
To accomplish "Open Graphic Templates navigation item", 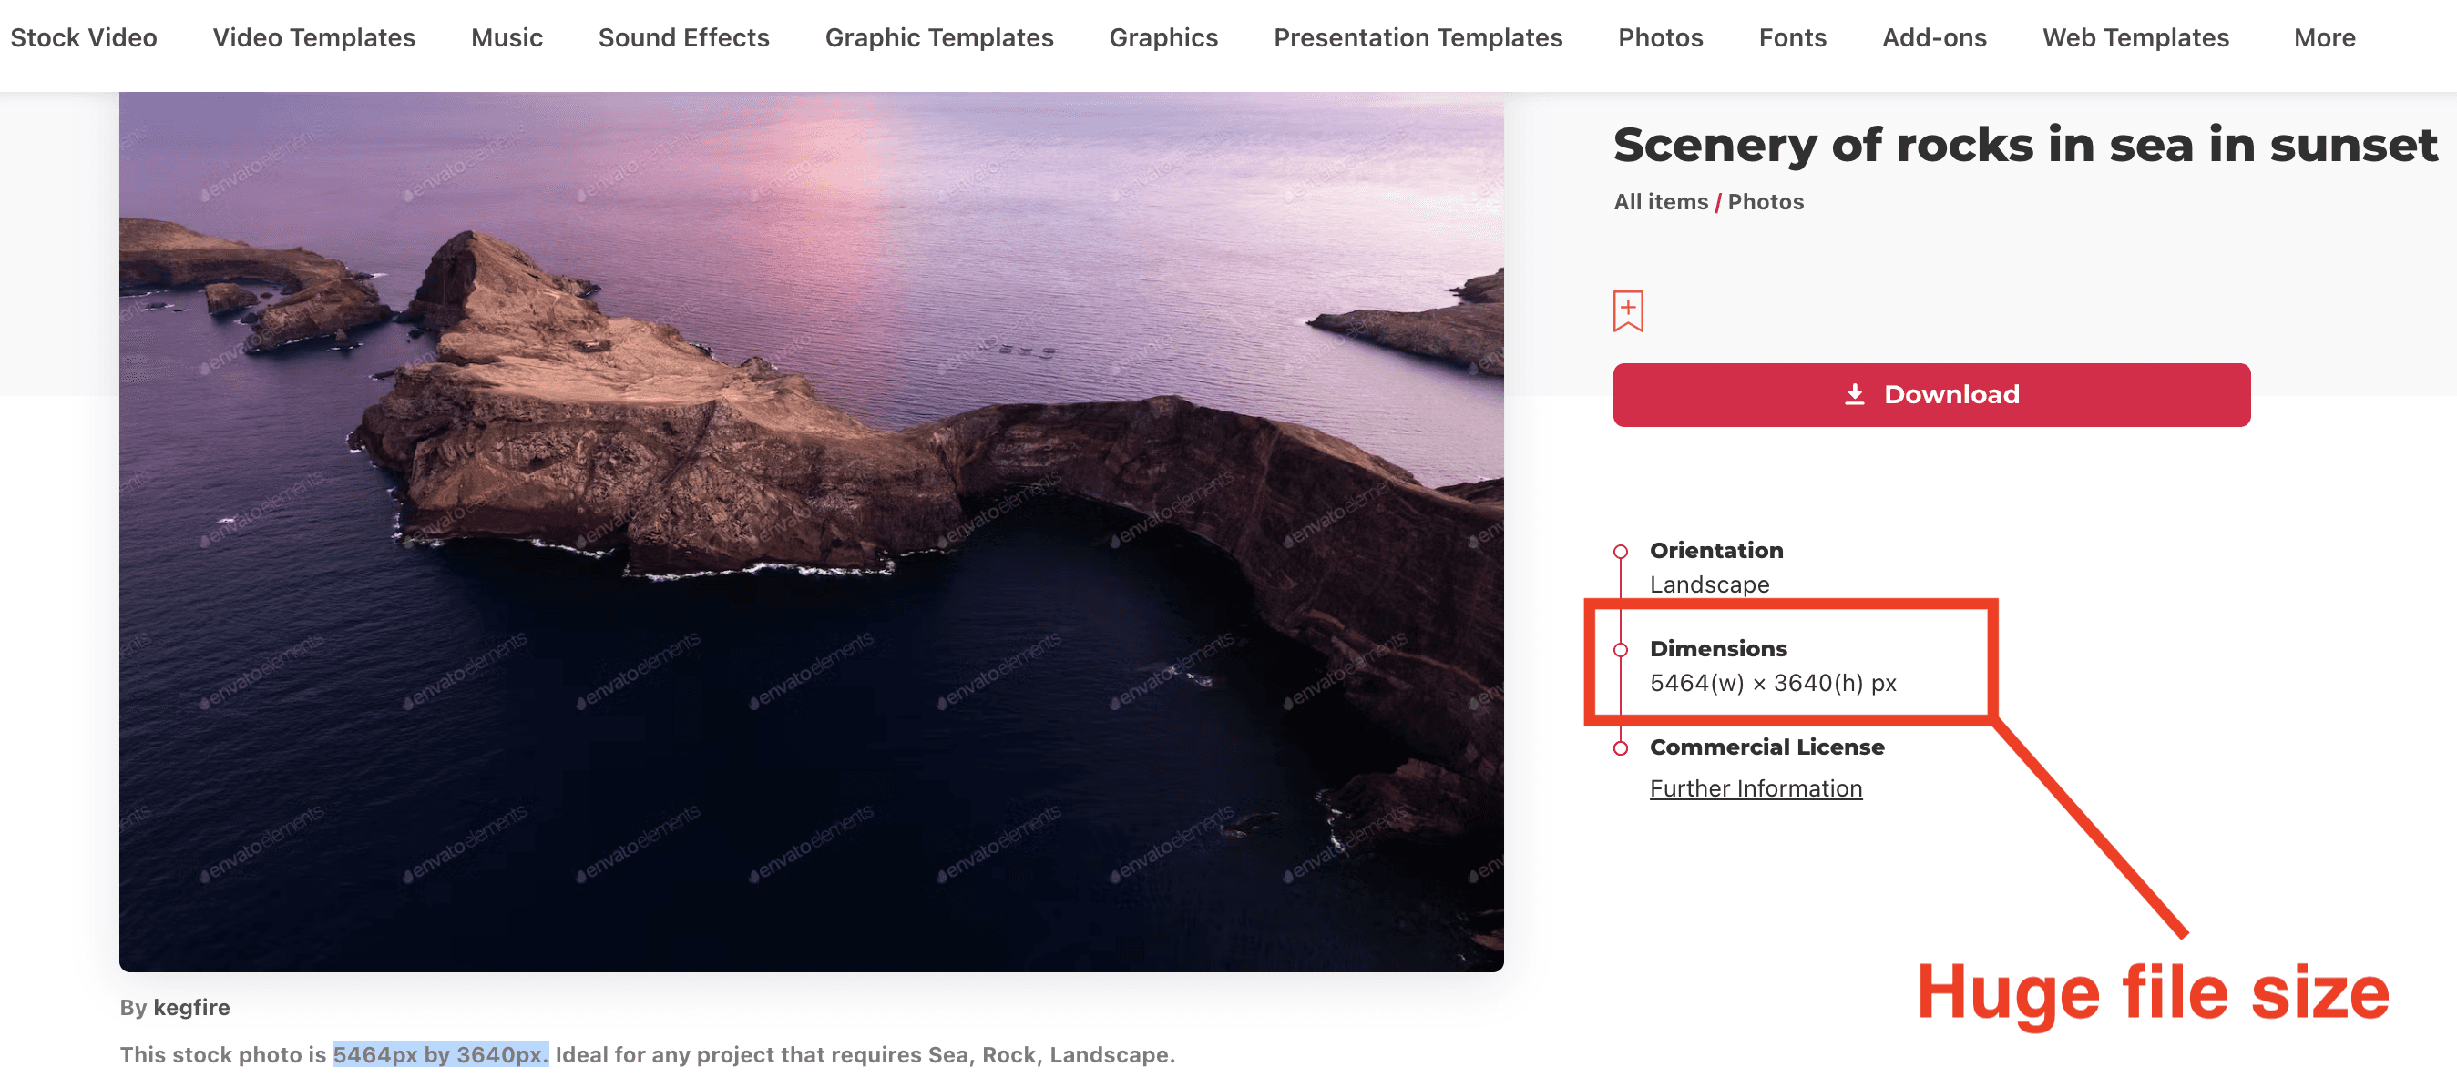I will point(938,38).
